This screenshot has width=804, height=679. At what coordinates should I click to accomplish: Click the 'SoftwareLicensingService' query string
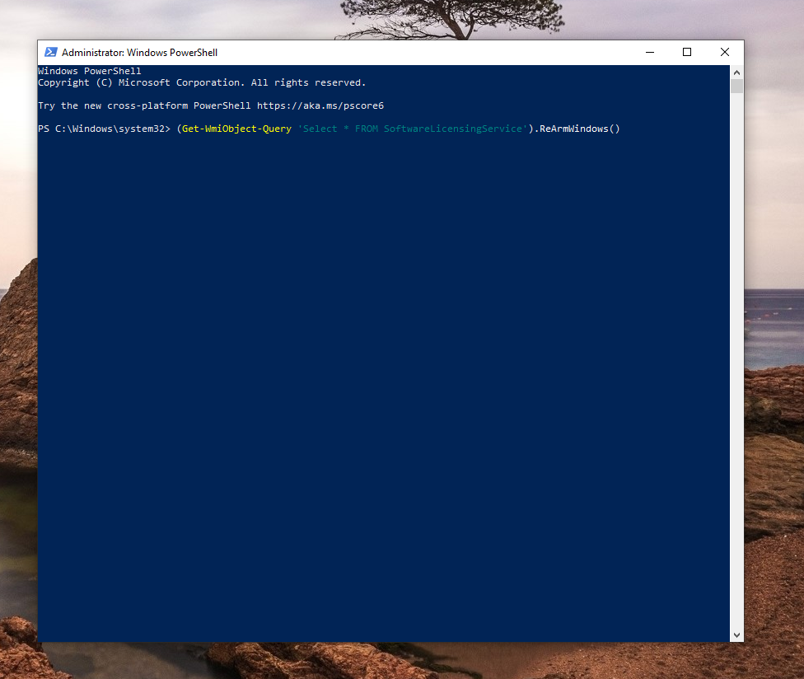point(453,129)
